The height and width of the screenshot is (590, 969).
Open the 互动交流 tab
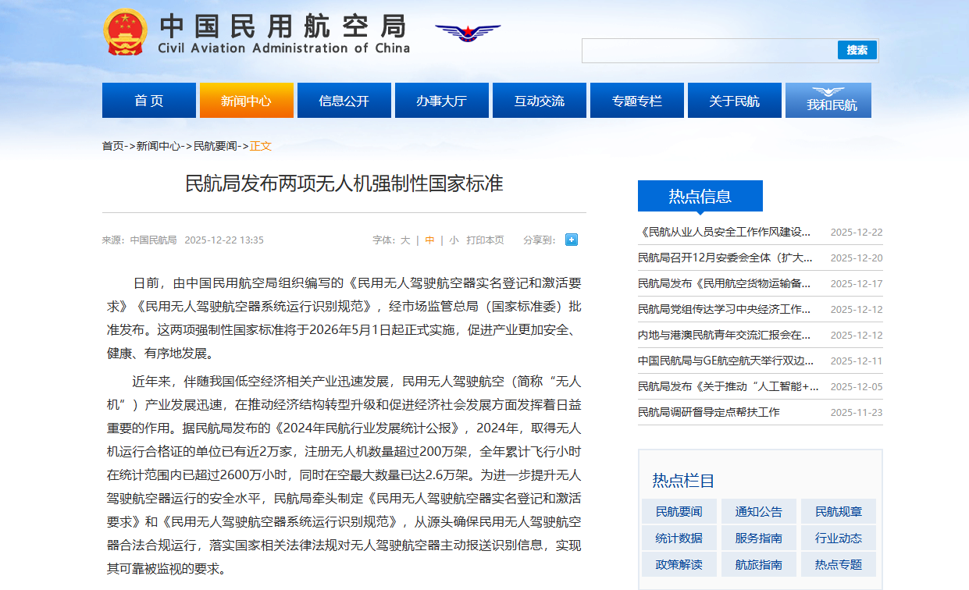[539, 100]
